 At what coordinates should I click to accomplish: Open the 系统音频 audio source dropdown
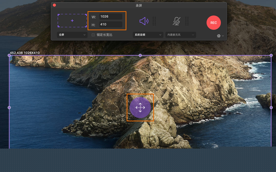(x=148, y=35)
